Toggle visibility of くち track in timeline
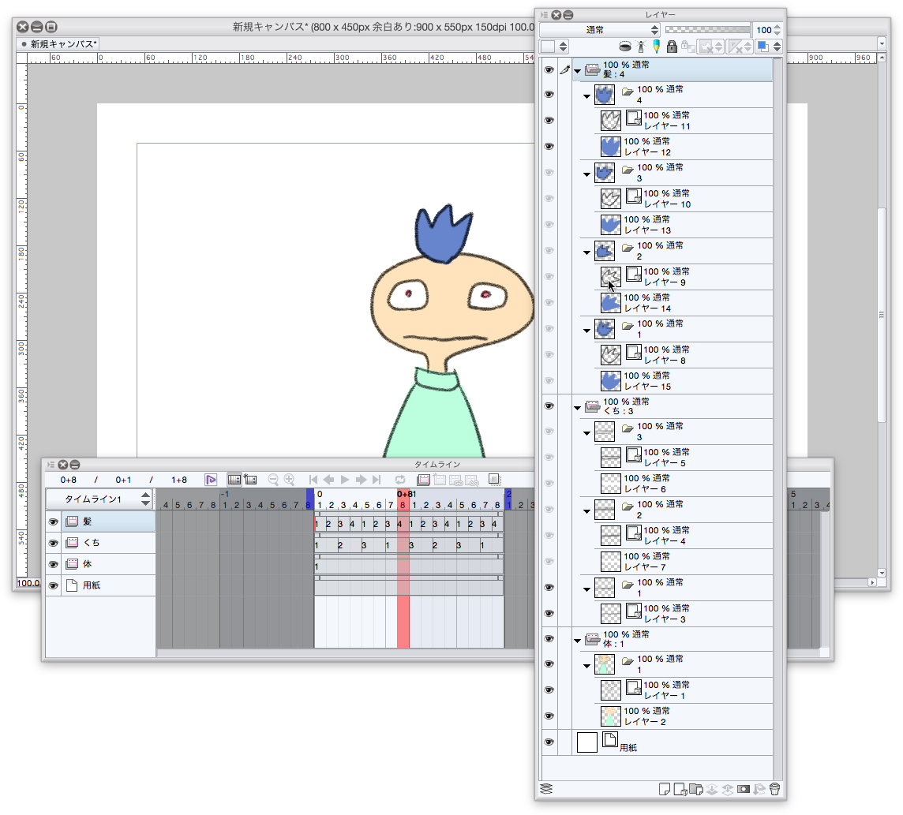903x815 pixels. (x=54, y=544)
